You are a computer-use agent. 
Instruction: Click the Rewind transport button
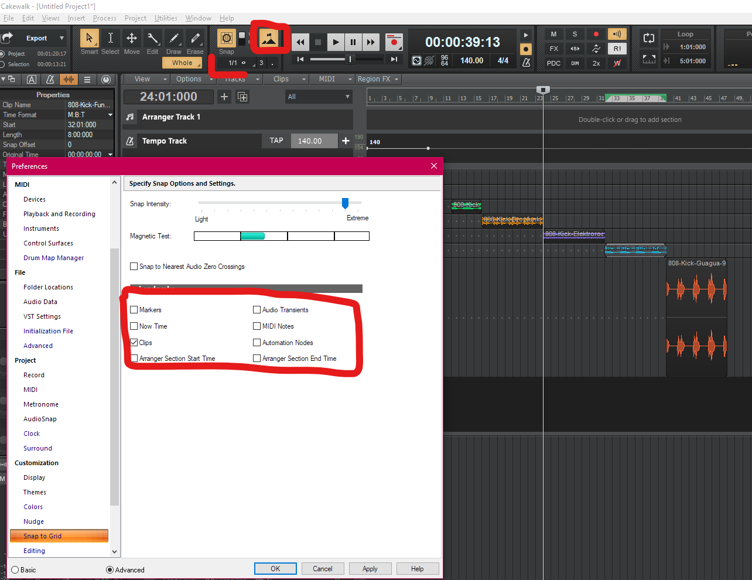coord(300,42)
